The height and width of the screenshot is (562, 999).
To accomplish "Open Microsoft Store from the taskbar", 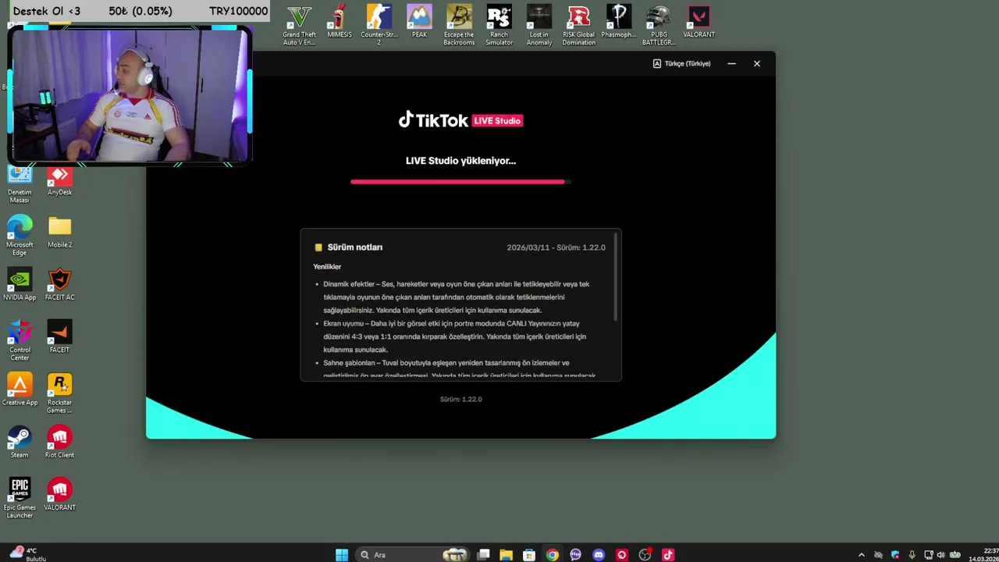I will click(529, 555).
